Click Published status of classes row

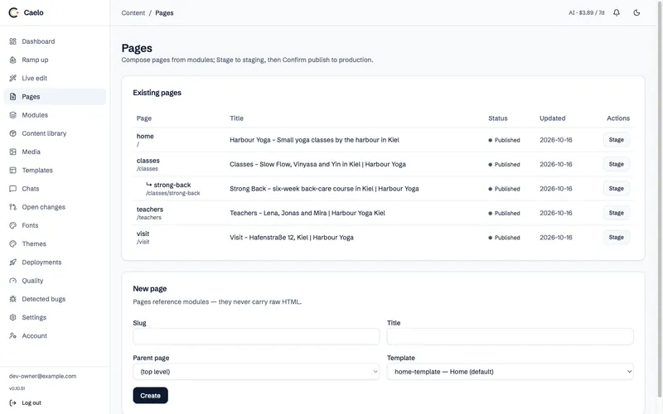[504, 165]
